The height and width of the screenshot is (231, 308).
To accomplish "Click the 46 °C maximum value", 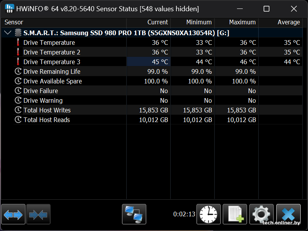I will coord(248,62).
